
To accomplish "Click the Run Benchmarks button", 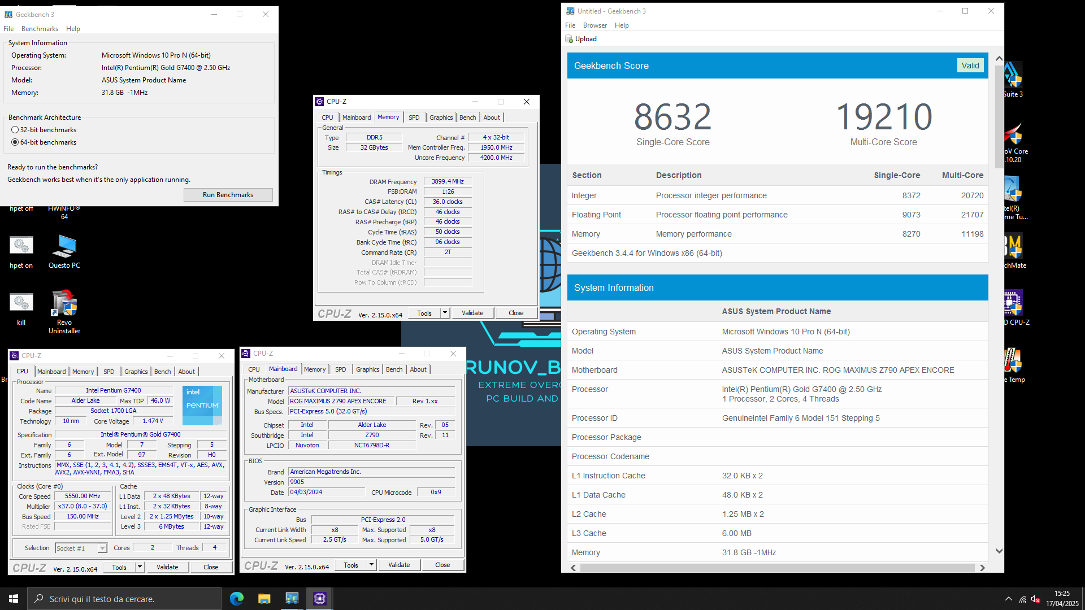I will click(228, 195).
